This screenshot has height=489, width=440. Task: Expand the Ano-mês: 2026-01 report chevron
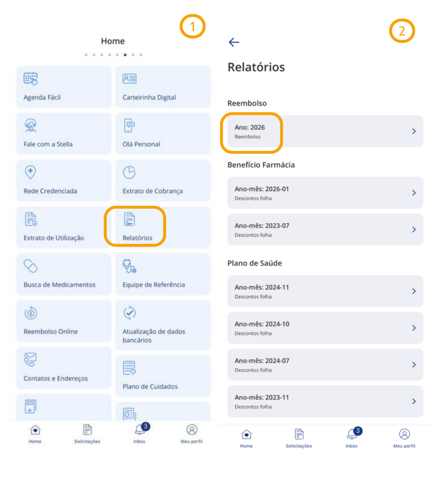414,193
